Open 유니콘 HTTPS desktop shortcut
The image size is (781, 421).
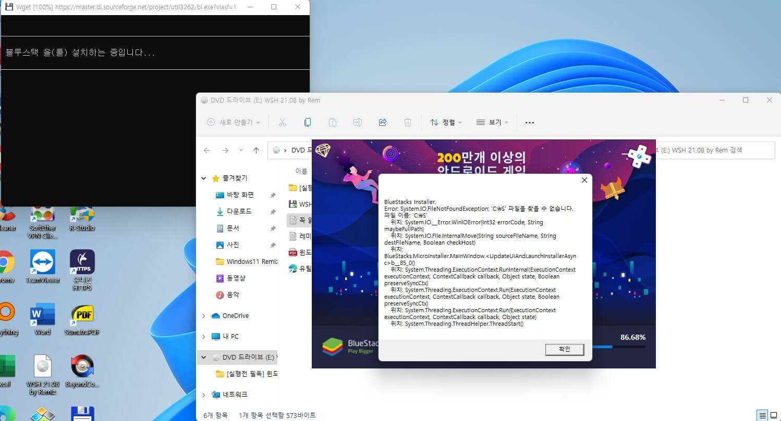point(82,271)
